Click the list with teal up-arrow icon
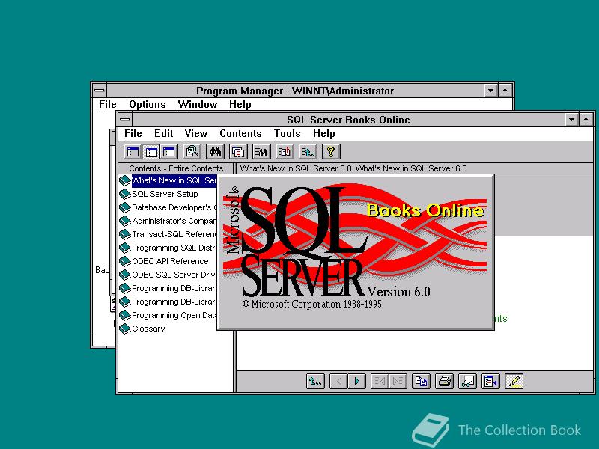The image size is (599, 449). 308,152
